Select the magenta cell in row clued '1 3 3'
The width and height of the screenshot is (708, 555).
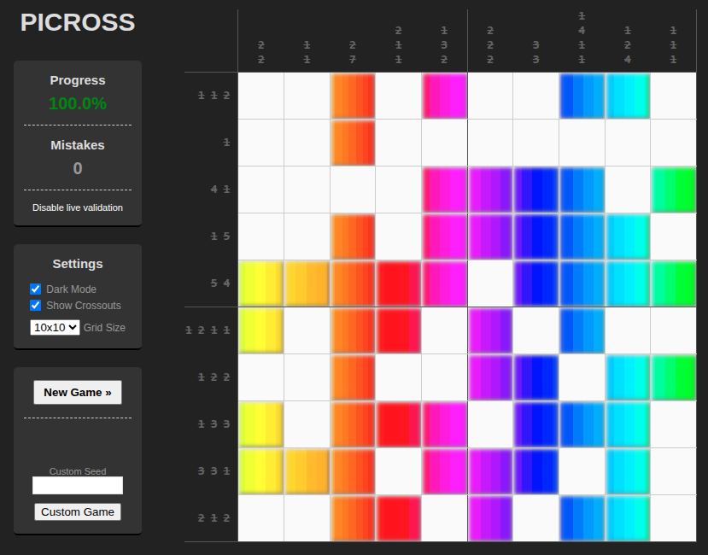pyautogui.click(x=444, y=424)
